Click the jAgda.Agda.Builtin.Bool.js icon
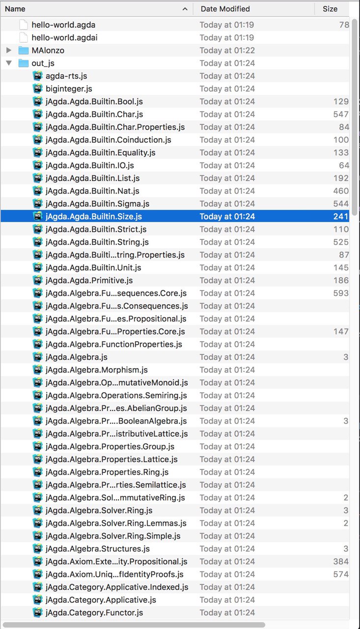The width and height of the screenshot is (360, 629). pyautogui.click(x=37, y=101)
